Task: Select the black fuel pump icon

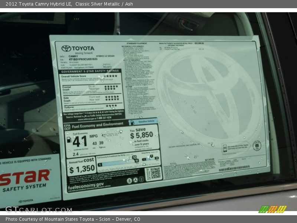Action: coord(70,140)
